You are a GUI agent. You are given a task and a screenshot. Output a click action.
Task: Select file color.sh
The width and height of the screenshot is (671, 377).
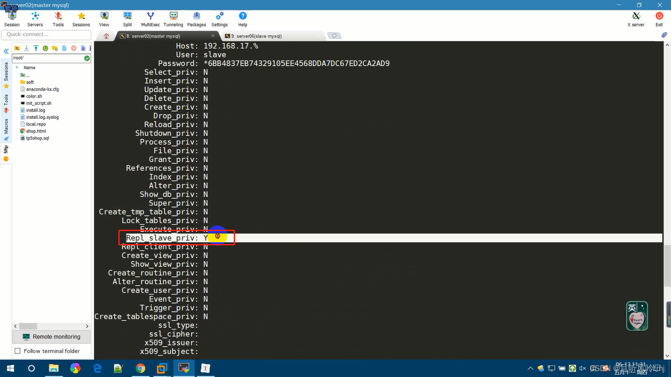tap(31, 96)
